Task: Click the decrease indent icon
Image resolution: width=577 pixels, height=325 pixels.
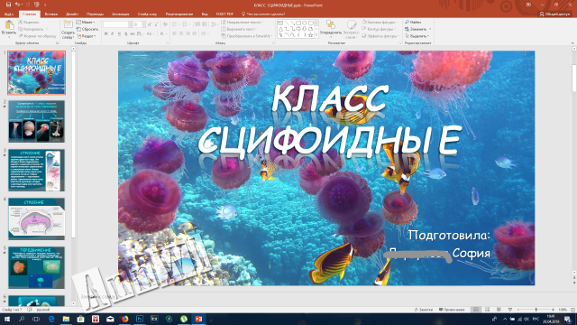Action: (197, 24)
